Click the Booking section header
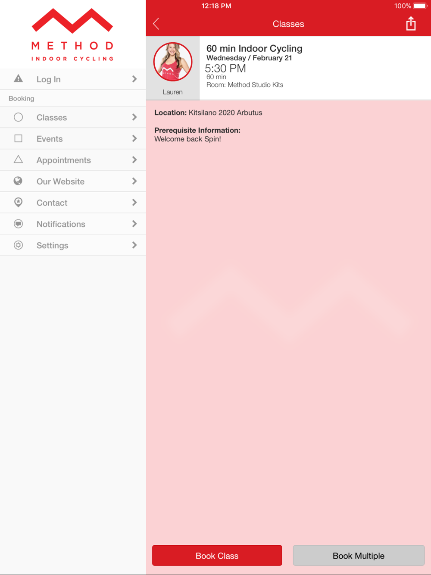Screen dimensions: 431x575 21,98
